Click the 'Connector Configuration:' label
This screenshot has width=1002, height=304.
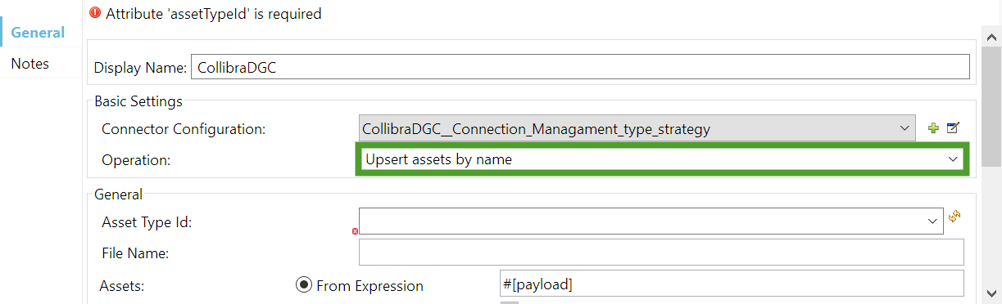tap(184, 129)
